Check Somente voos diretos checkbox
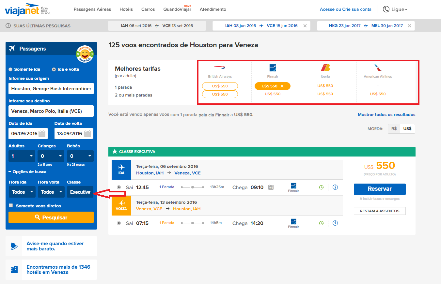Screen dimensions: 441x284 11,205
